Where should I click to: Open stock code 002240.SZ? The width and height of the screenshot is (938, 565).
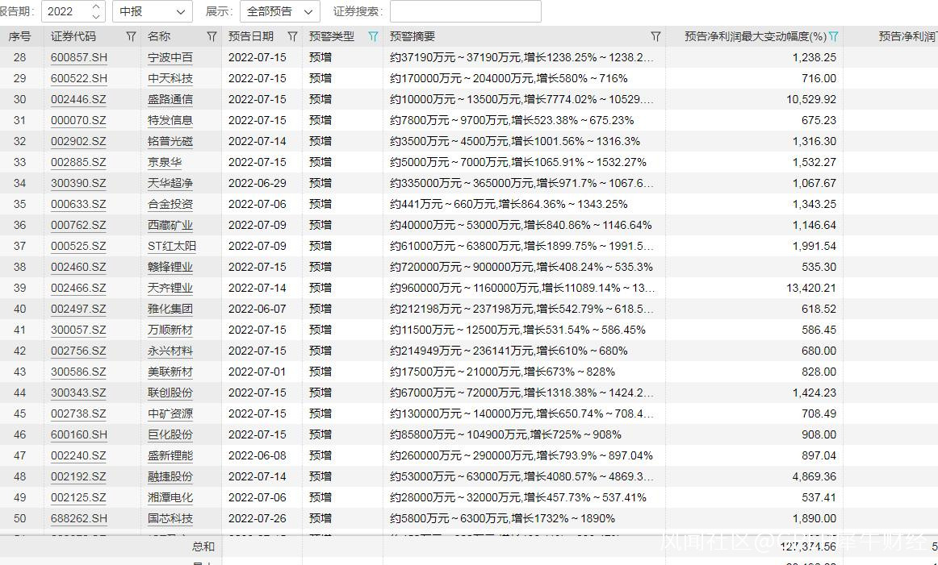pos(78,455)
